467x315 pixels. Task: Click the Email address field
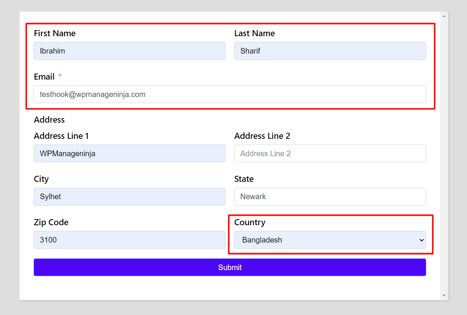coord(230,94)
